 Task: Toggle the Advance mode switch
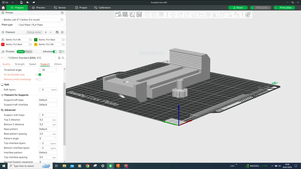(54, 52)
